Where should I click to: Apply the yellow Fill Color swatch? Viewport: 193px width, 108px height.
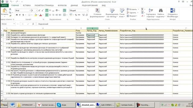pyautogui.click(x=36, y=15)
